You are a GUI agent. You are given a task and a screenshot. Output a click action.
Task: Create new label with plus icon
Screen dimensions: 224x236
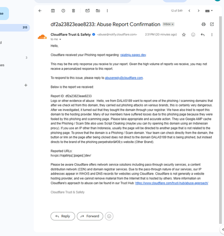(x=26, y=85)
